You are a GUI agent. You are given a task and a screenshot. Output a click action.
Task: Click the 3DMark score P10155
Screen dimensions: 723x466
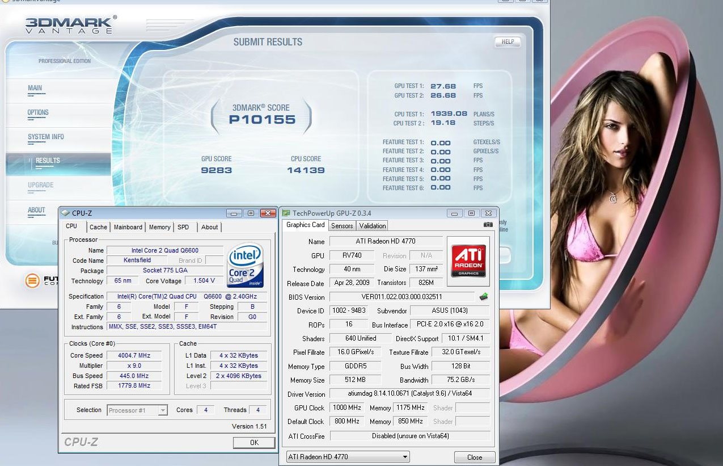tap(262, 119)
